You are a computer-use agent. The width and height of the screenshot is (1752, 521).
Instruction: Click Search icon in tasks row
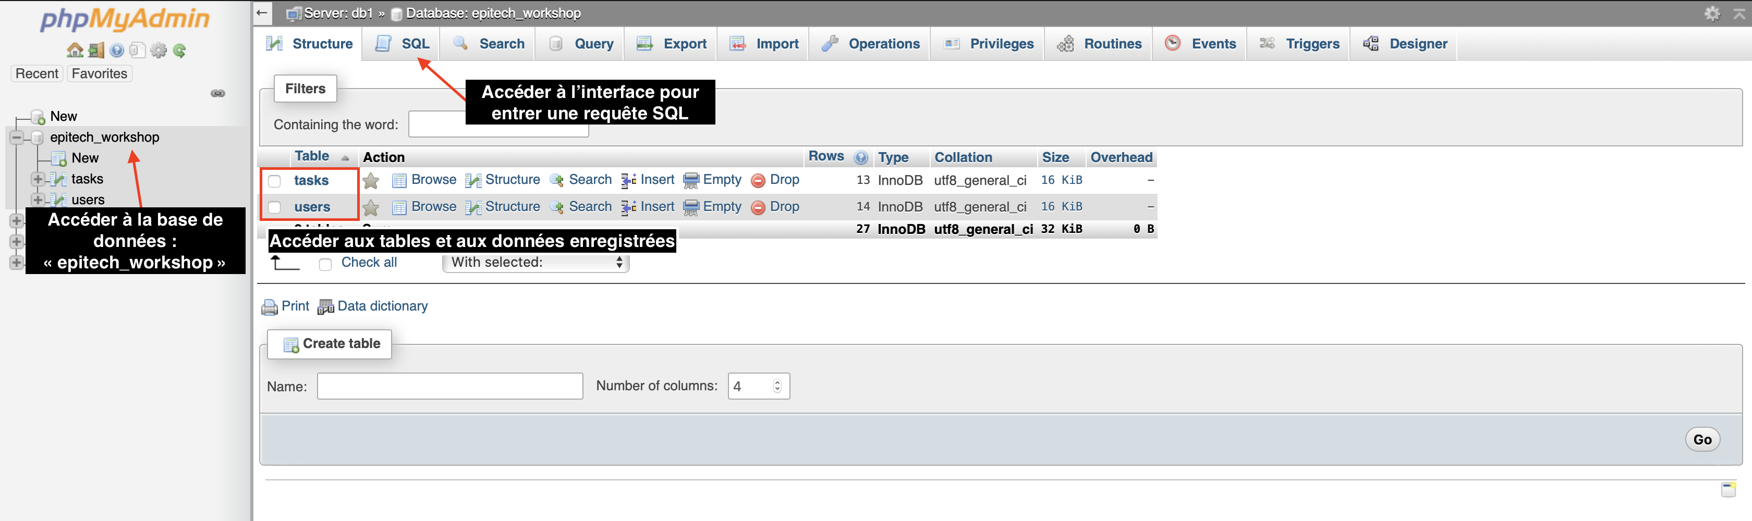pyautogui.click(x=556, y=181)
